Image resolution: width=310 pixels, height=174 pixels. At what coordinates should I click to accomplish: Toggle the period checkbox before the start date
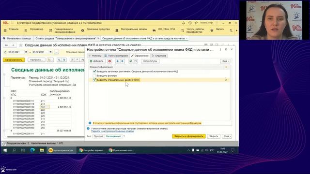[x=5, y=52]
